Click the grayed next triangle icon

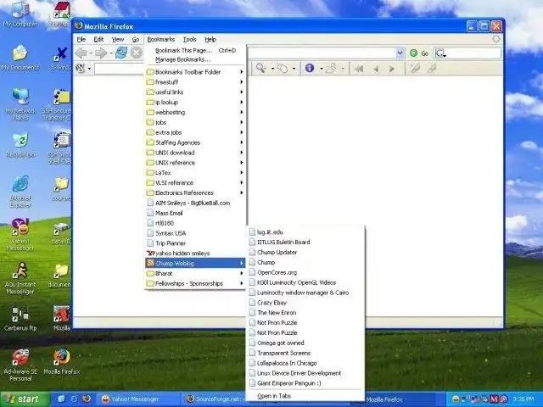pyautogui.click(x=392, y=69)
